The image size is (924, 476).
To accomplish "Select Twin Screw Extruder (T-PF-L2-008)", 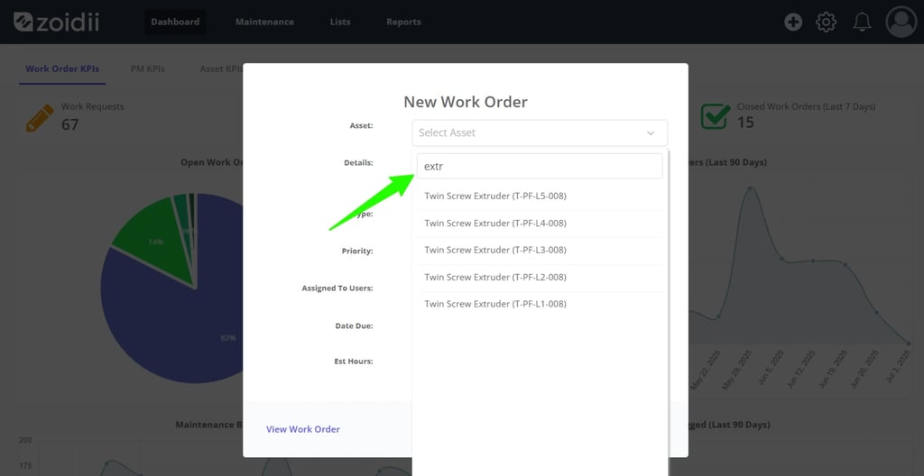I will pos(540,277).
